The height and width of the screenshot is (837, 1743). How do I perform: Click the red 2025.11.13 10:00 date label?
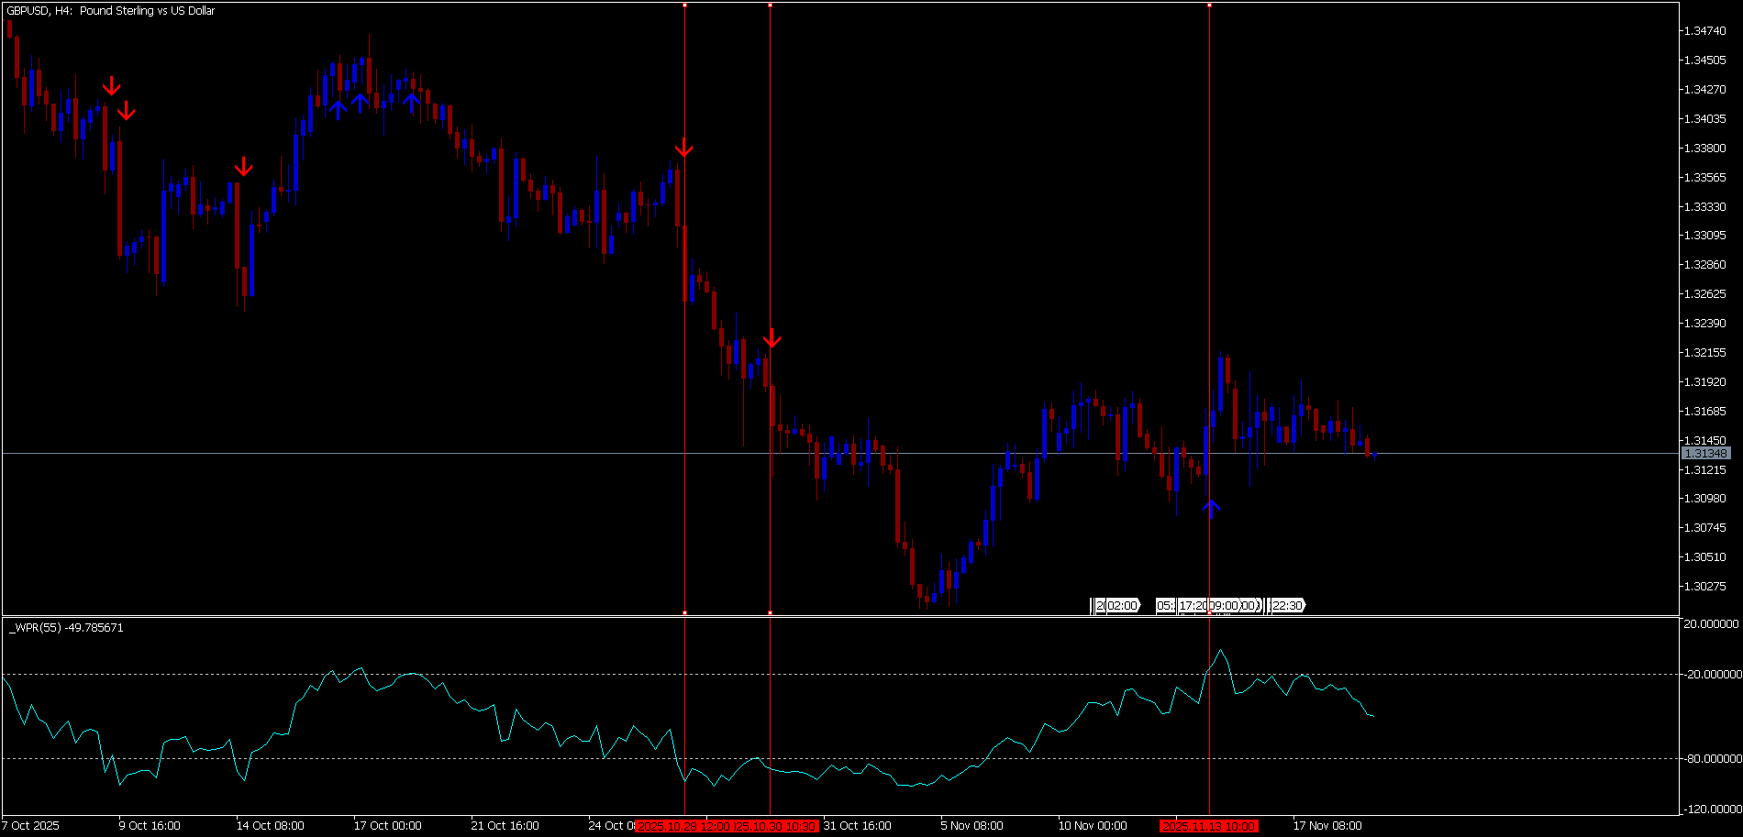point(1209,826)
